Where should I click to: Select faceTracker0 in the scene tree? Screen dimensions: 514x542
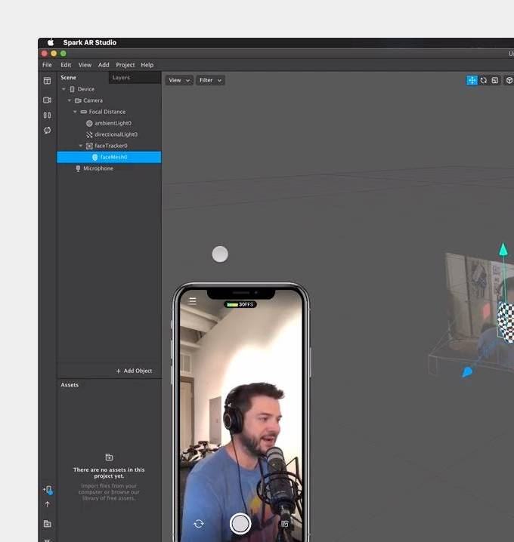[109, 146]
